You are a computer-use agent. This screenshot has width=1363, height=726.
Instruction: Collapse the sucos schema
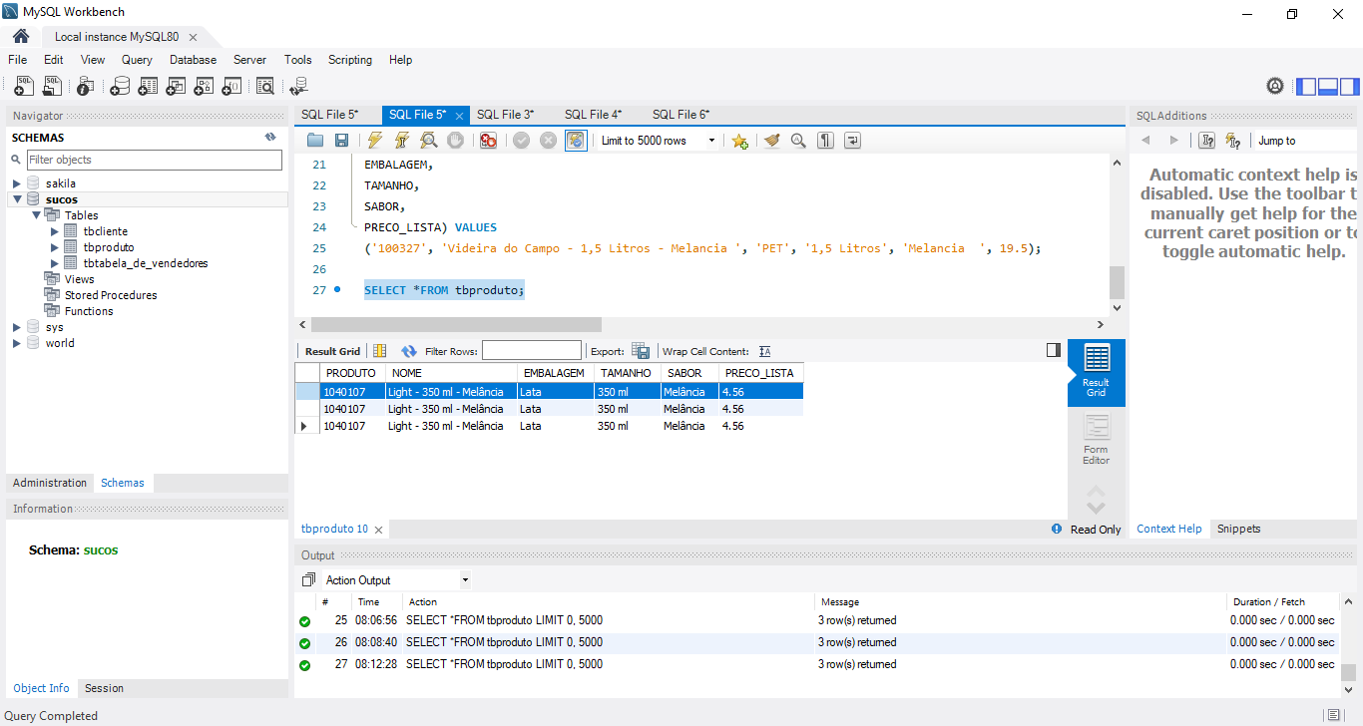[17, 199]
